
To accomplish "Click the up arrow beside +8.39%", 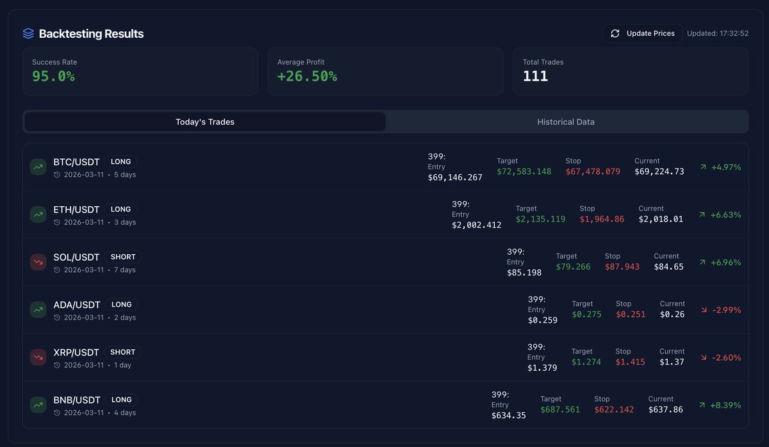I will pyautogui.click(x=703, y=405).
